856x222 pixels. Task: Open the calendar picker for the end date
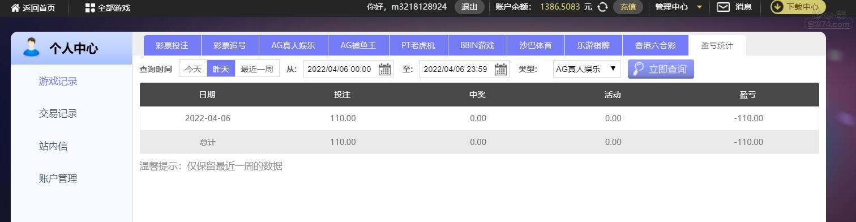500,69
